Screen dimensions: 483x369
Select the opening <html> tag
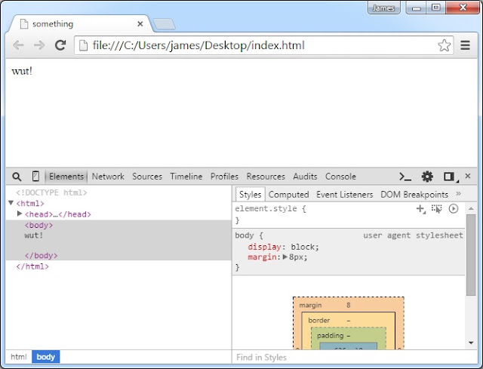(x=30, y=203)
